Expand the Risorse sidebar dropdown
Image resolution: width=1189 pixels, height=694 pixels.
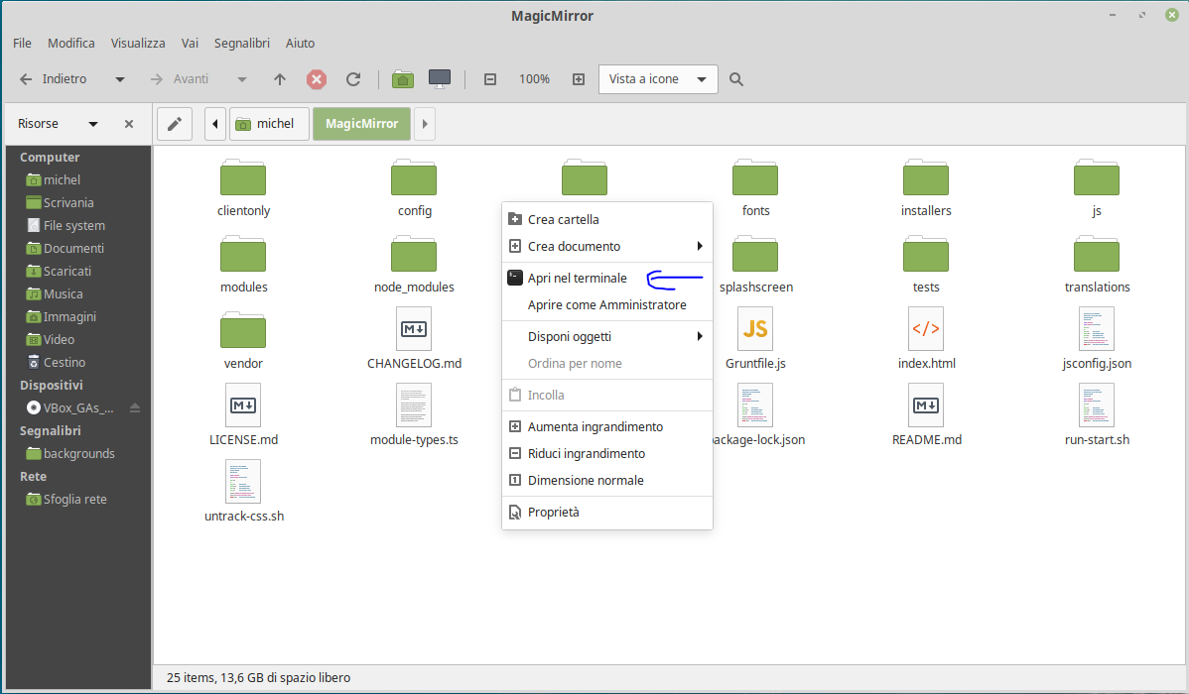93,124
